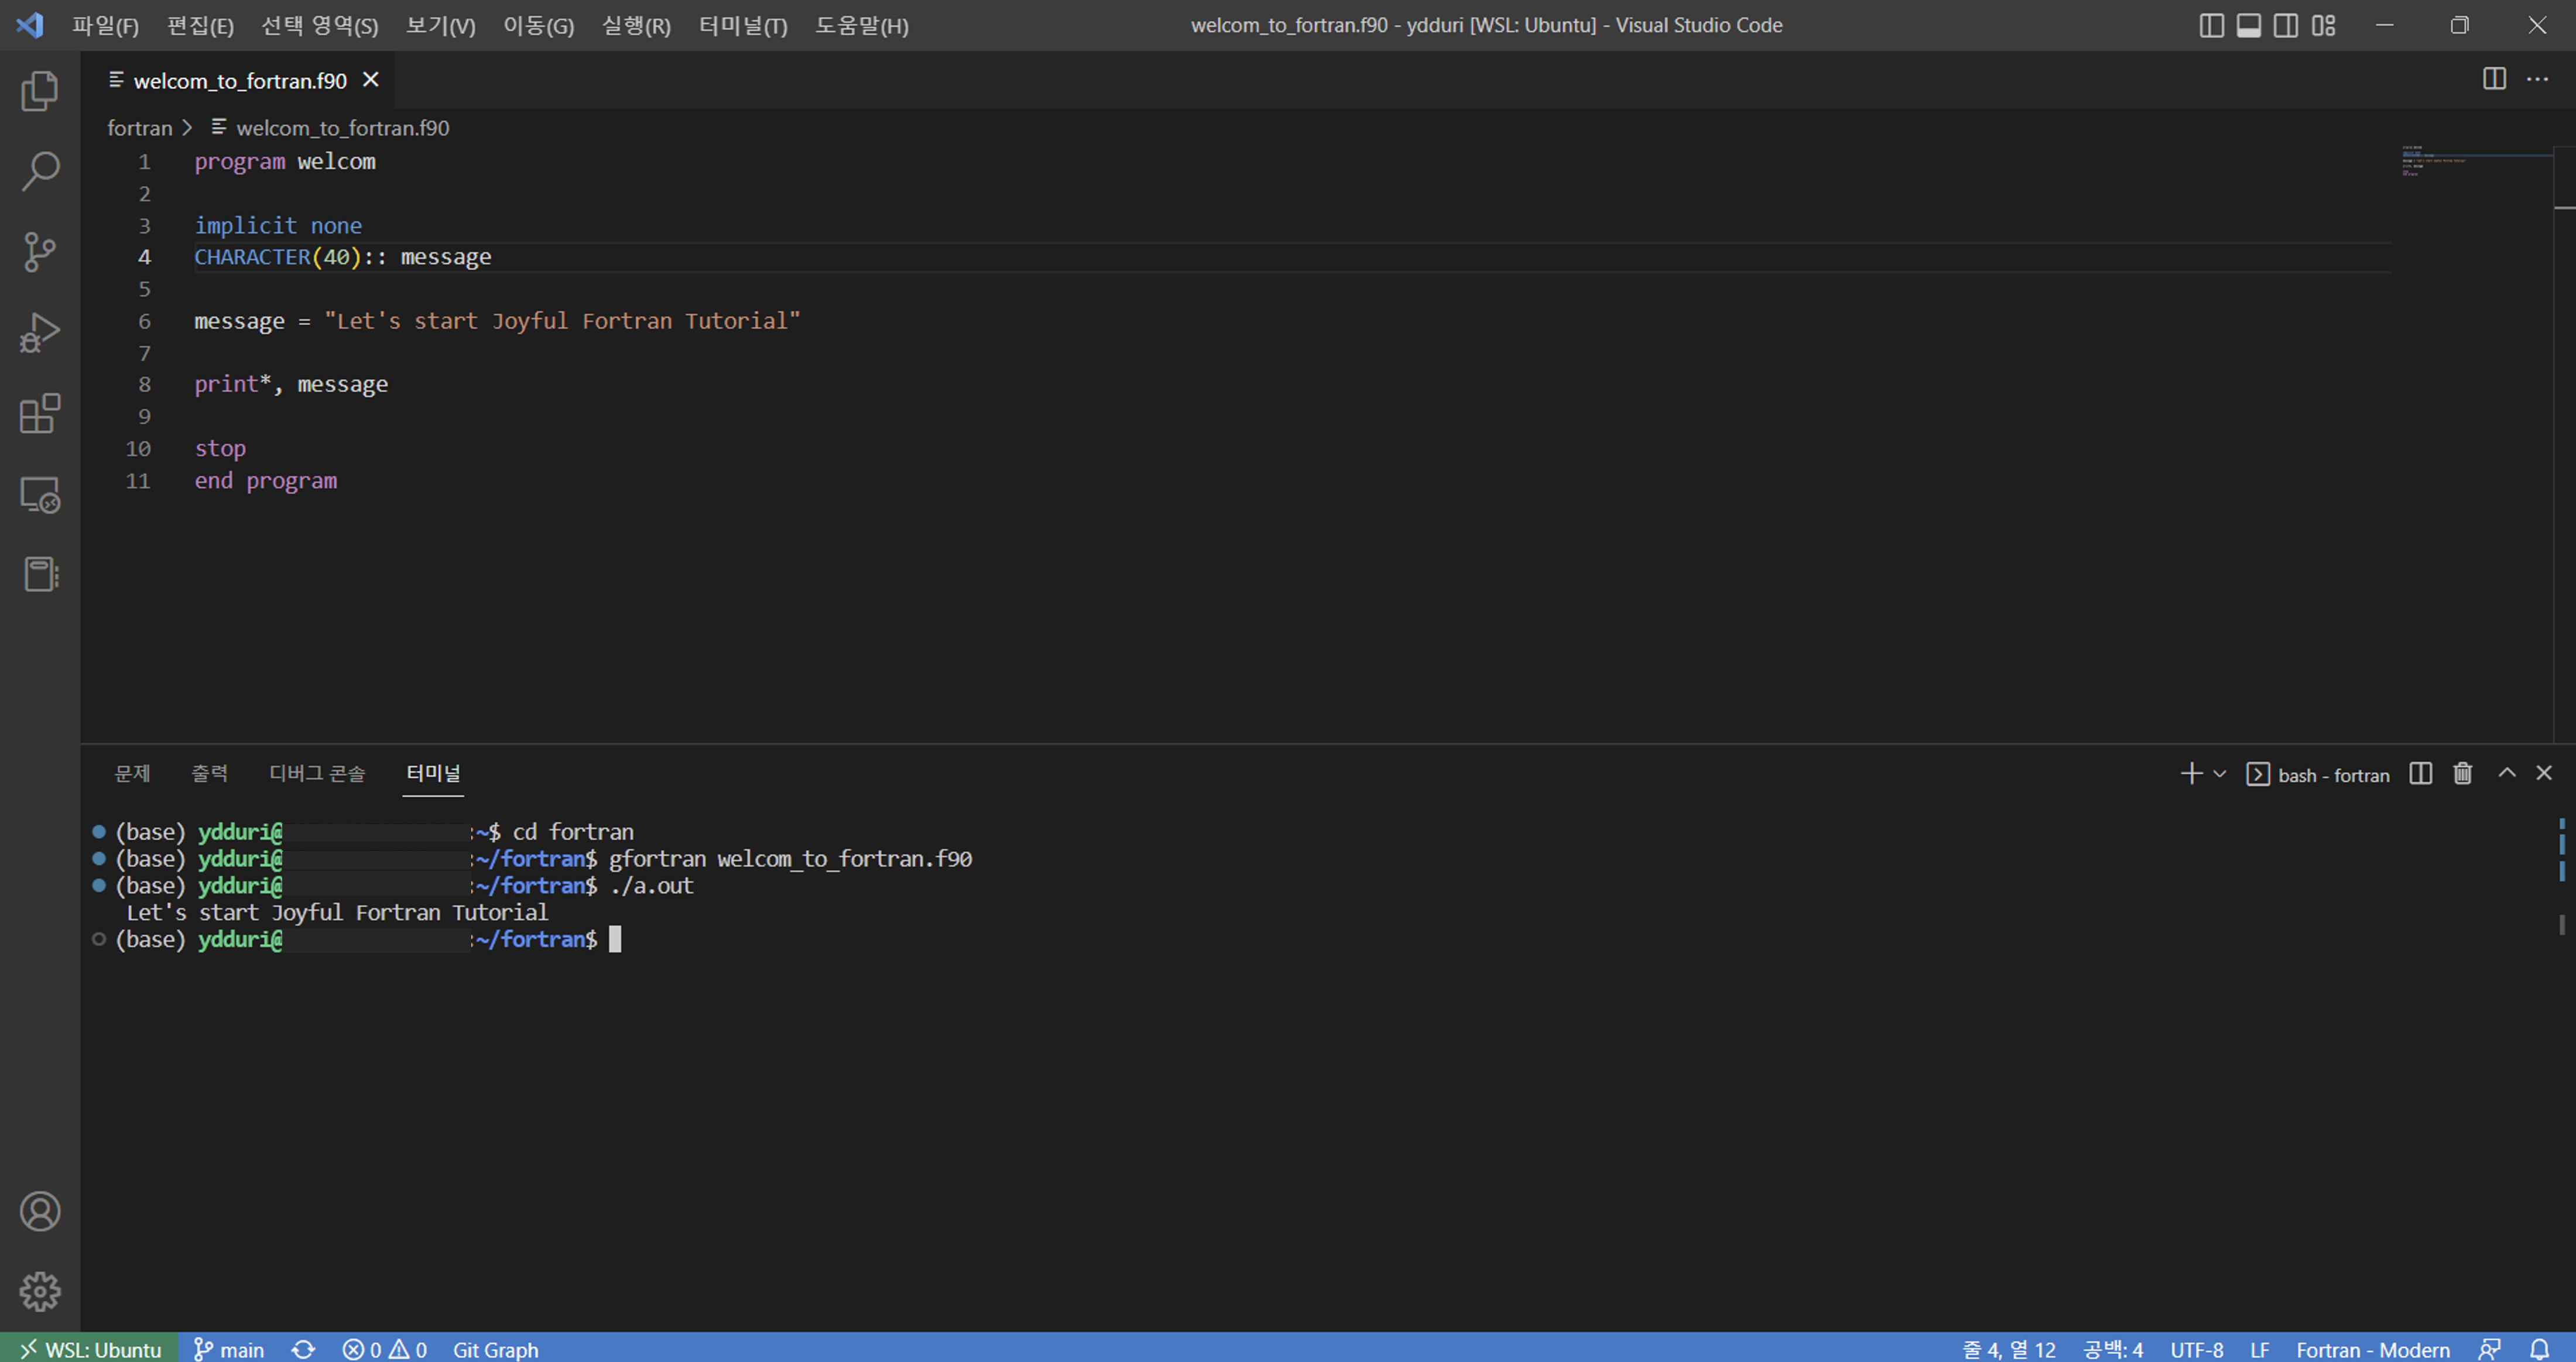This screenshot has width=2576, height=1362.
Task: Open the Extensions view icon
Action: coord(40,413)
